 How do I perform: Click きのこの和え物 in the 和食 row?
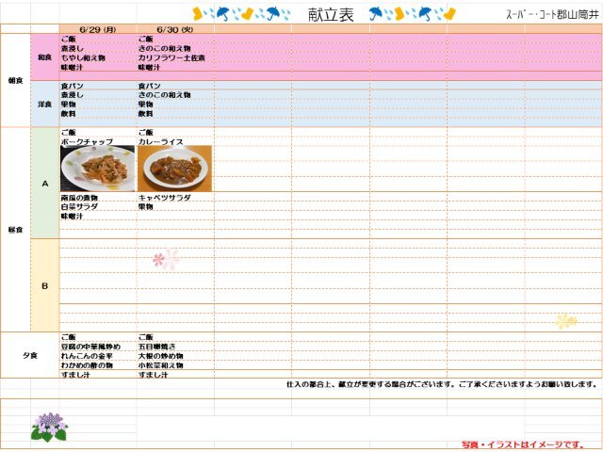[165, 48]
